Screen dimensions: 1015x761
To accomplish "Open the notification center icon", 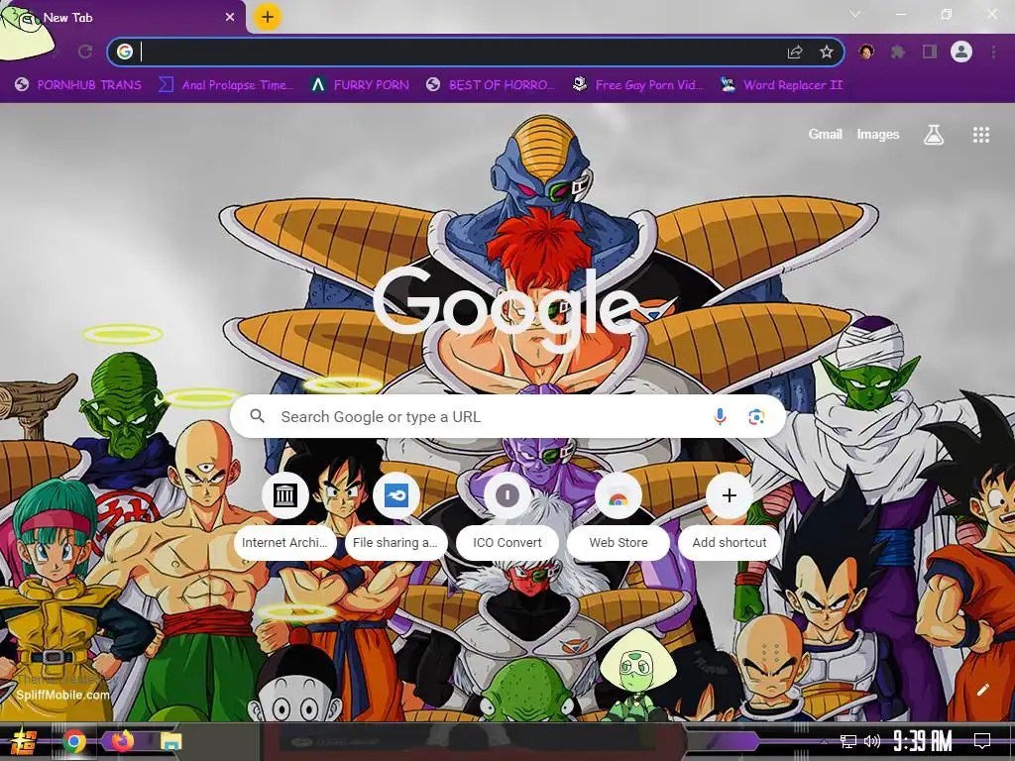I will [982, 740].
